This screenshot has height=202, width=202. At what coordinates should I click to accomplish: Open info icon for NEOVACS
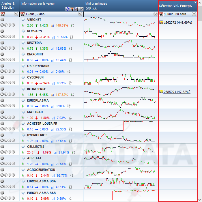(x=23, y=31)
